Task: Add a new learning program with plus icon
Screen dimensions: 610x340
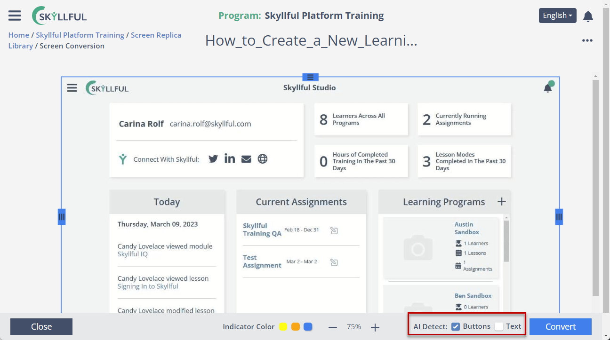Action: tap(502, 202)
